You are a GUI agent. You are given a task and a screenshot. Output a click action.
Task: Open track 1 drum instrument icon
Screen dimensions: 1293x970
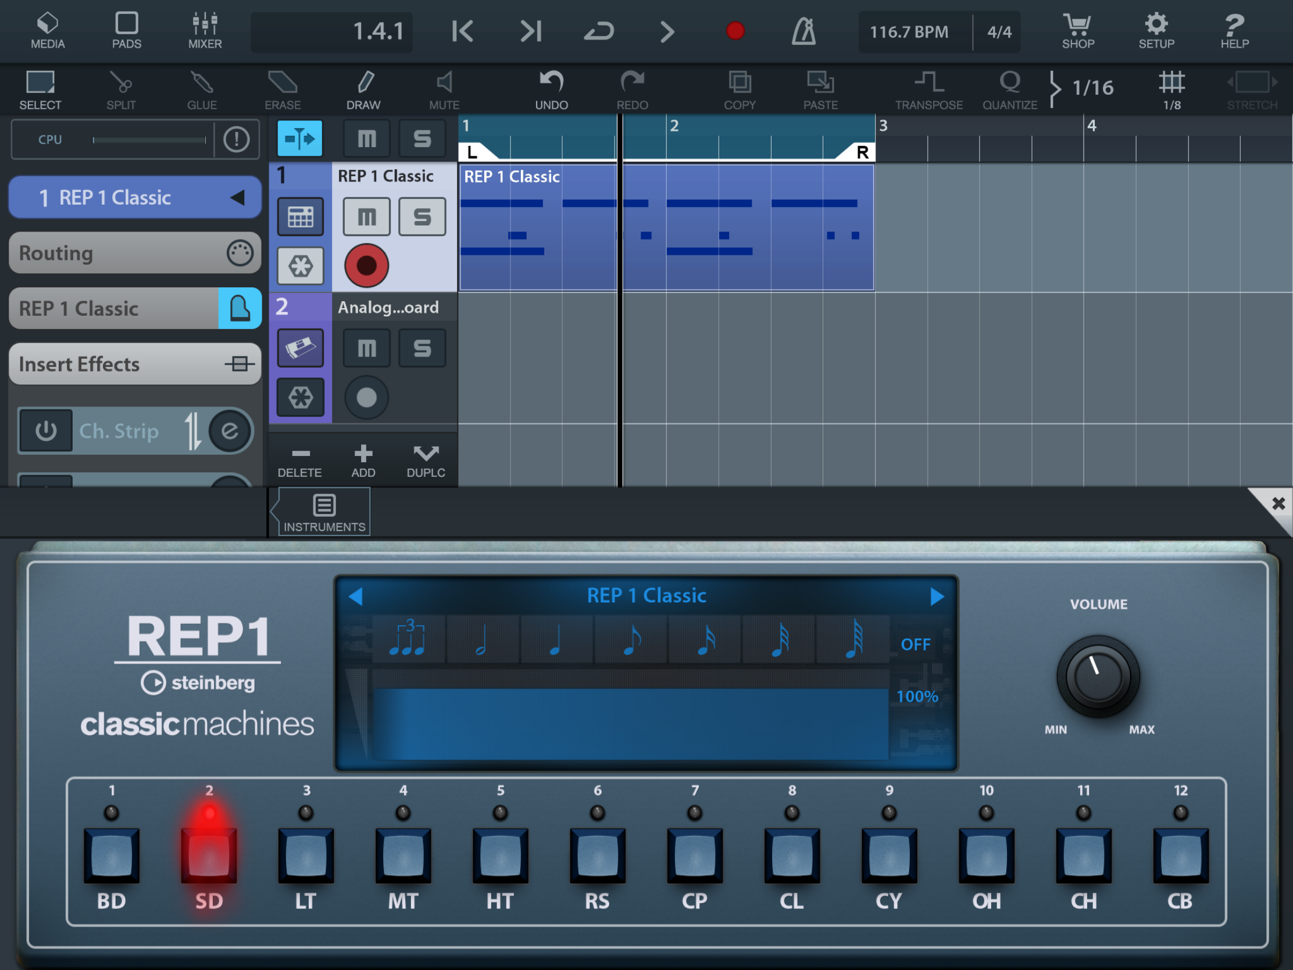301,217
